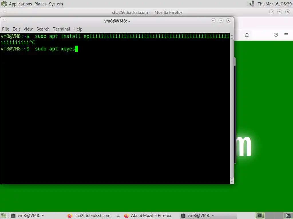Open the terminal Edit menu
Viewport: 293px width, 219px height.
click(16, 29)
